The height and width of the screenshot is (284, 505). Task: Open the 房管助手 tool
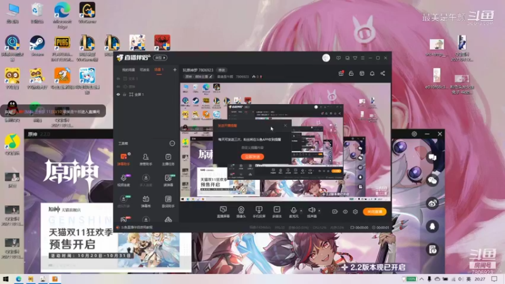click(146, 159)
